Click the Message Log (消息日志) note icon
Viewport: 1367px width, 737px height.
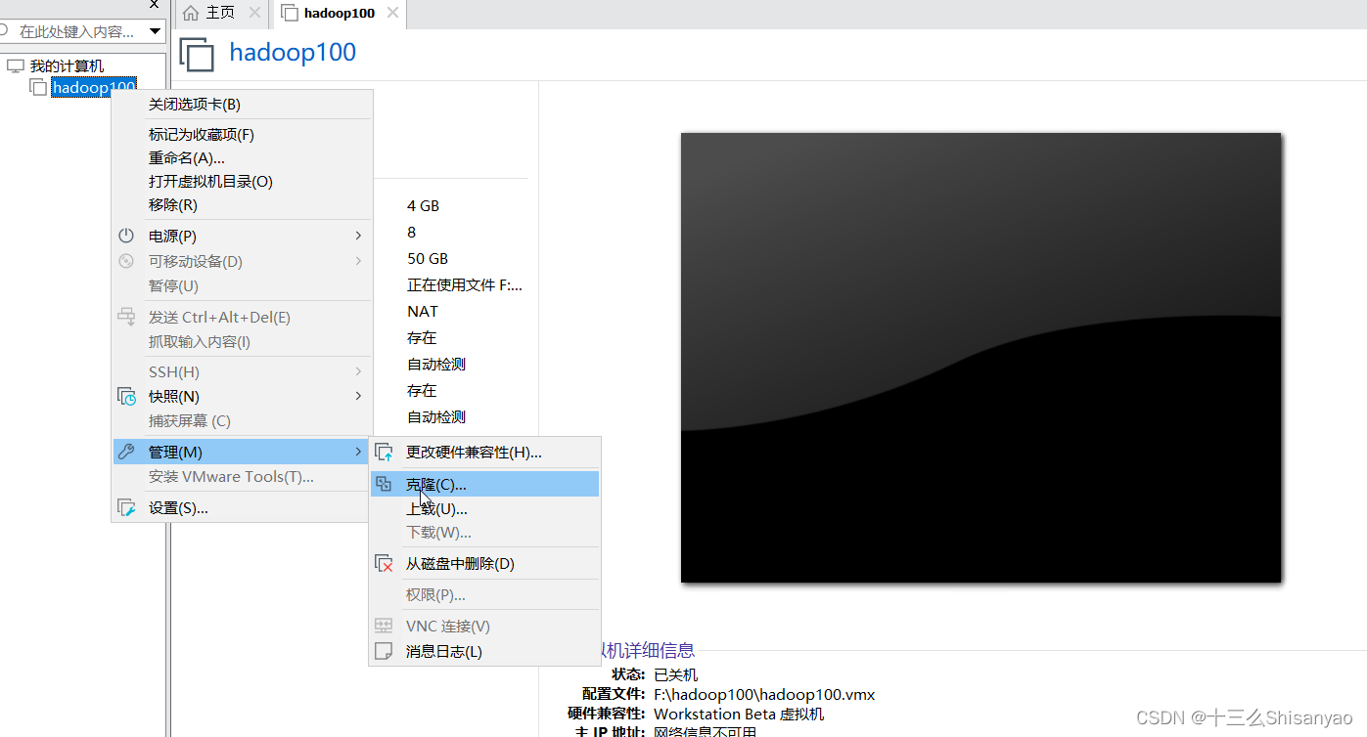pyautogui.click(x=385, y=651)
